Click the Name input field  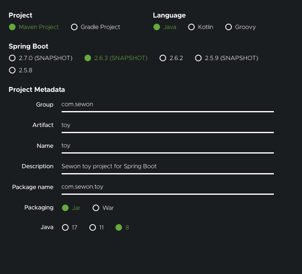[167, 146]
